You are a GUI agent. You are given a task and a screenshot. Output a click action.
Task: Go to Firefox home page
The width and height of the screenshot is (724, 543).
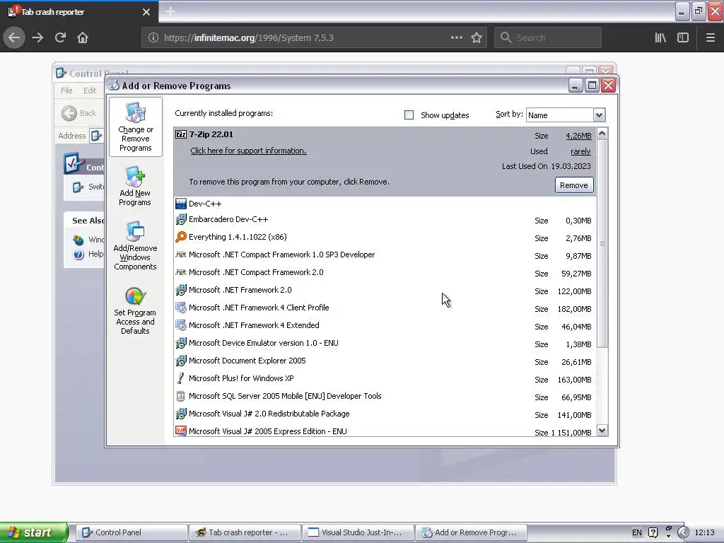pos(83,38)
